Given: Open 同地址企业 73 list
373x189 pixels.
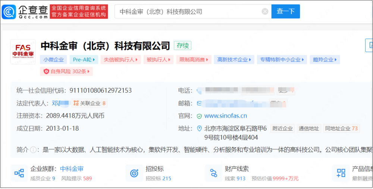Looking at the screenshot, I should 341,128.
